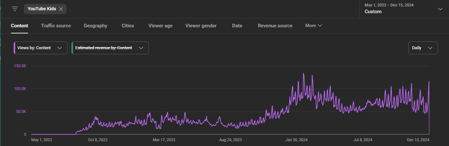The height and width of the screenshot is (146, 449).
Task: Switch to the Date tab
Action: pos(237,26)
